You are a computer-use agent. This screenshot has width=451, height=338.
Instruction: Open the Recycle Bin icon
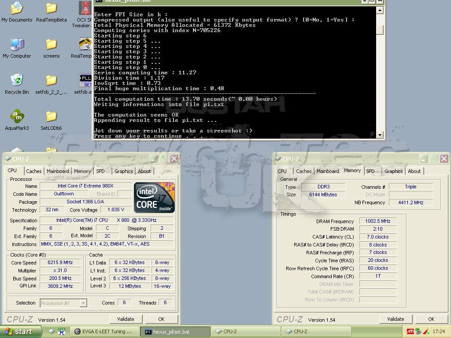pos(17,84)
